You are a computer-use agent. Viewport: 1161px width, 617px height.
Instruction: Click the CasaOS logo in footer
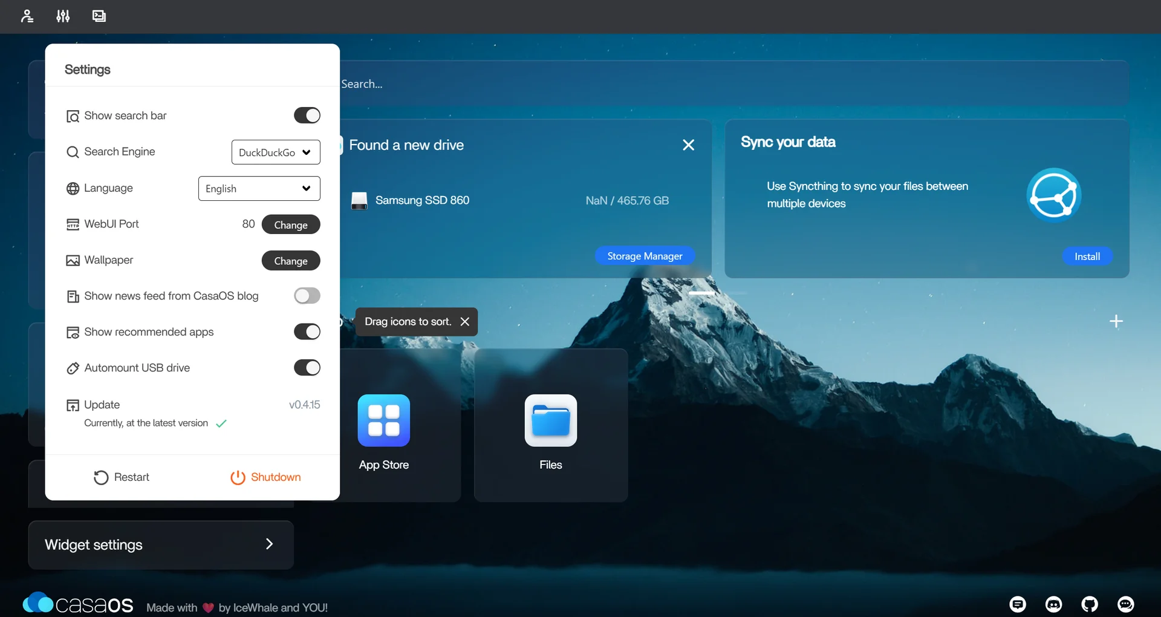[78, 603]
